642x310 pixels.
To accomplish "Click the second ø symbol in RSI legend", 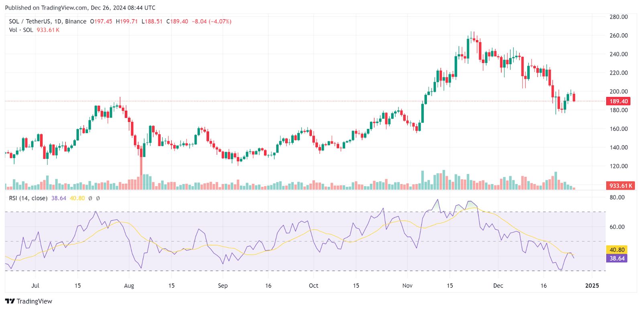I will tap(98, 198).
